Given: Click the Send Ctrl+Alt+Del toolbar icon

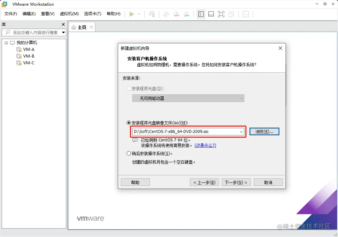Looking at the screenshot, I should [x=152, y=14].
